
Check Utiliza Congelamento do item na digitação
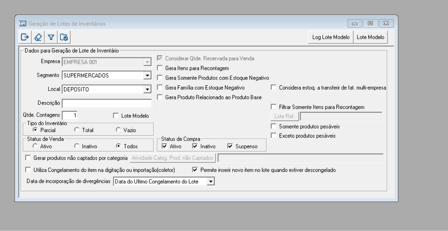point(28,170)
